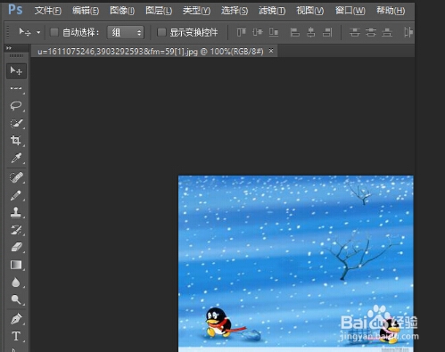The height and width of the screenshot is (352, 445).
Task: Click distribute bottom edges icon
Action: [387, 32]
